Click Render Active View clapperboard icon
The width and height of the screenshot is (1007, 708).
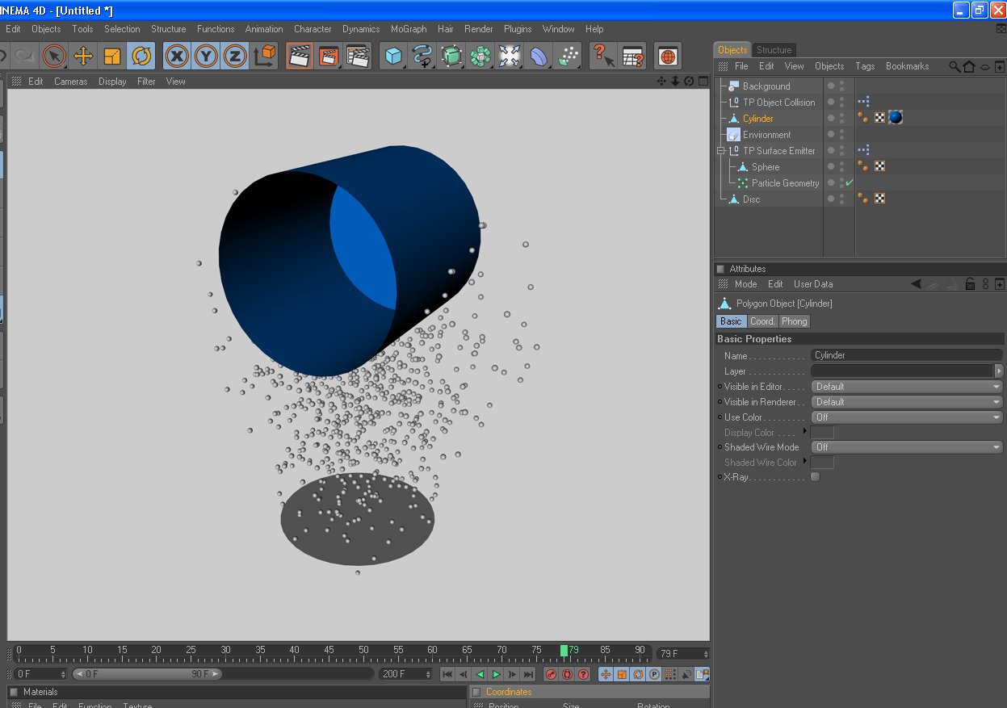pos(300,56)
